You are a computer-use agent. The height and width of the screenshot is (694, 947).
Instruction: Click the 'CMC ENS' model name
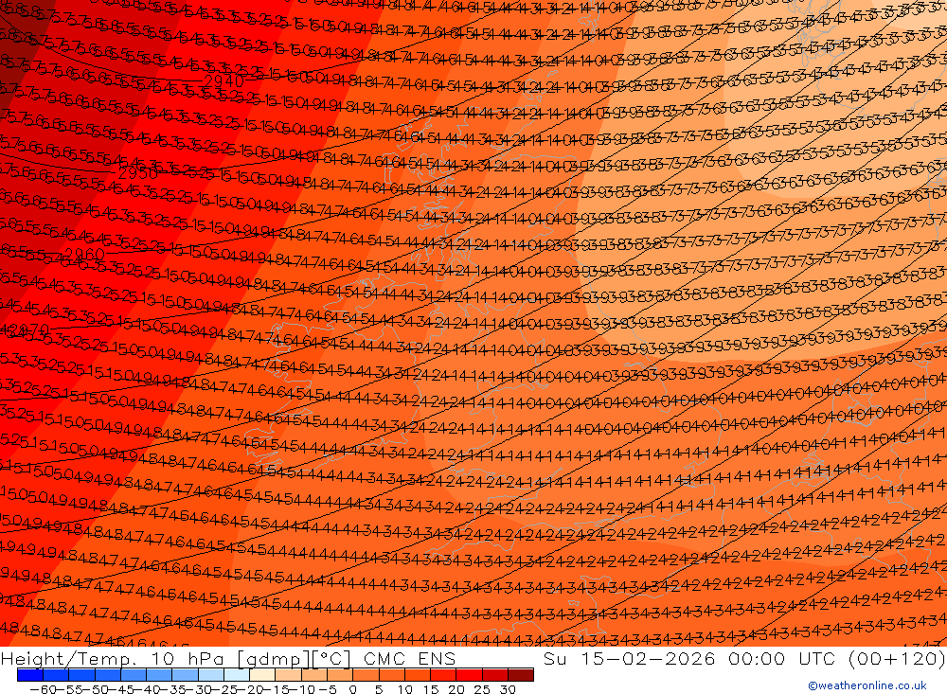pyautogui.click(x=409, y=658)
